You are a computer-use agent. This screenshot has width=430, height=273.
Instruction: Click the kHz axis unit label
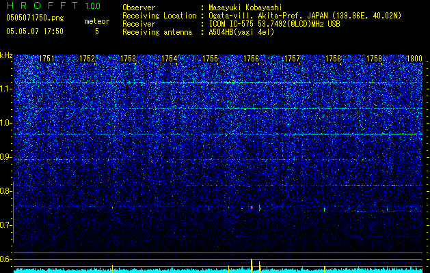[x=6, y=55]
